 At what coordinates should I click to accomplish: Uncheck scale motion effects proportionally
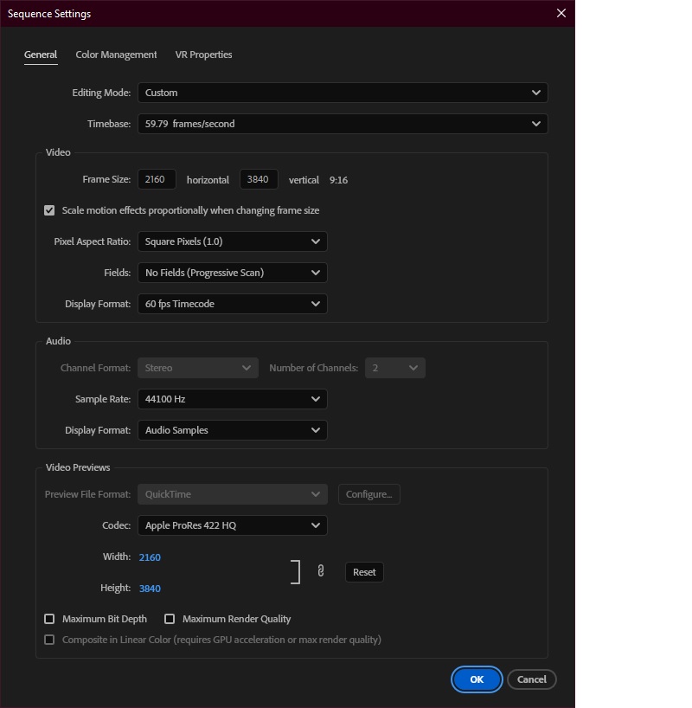(49, 210)
